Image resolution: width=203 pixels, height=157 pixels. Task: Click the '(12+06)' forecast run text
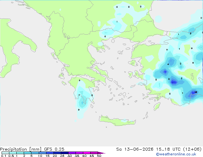point(192,149)
